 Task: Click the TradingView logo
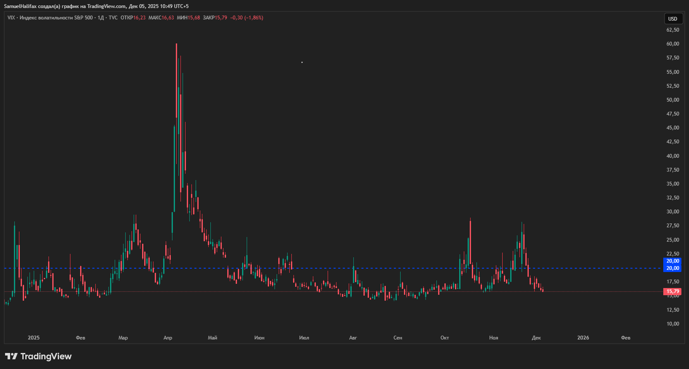point(38,356)
